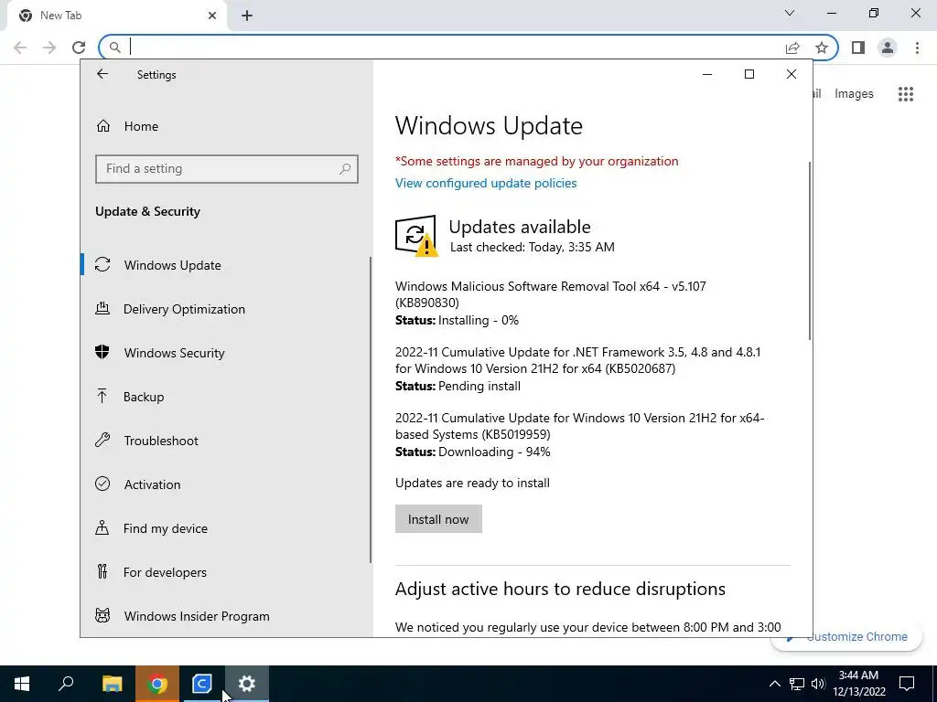
Task: Select Windows Update in sidebar
Action: 173,265
